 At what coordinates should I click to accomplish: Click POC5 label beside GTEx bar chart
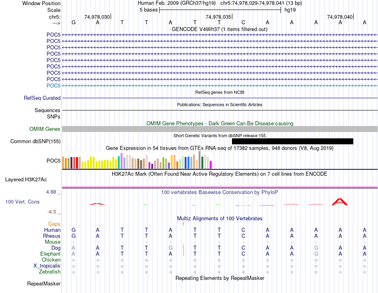pyautogui.click(x=53, y=161)
